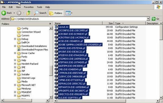Viewport: 163px width, 103px height.
Task: Sort by the Name column header
Action: 78,23
